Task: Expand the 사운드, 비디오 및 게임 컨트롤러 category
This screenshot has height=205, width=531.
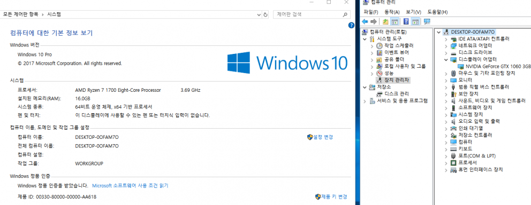Action: tap(446, 101)
